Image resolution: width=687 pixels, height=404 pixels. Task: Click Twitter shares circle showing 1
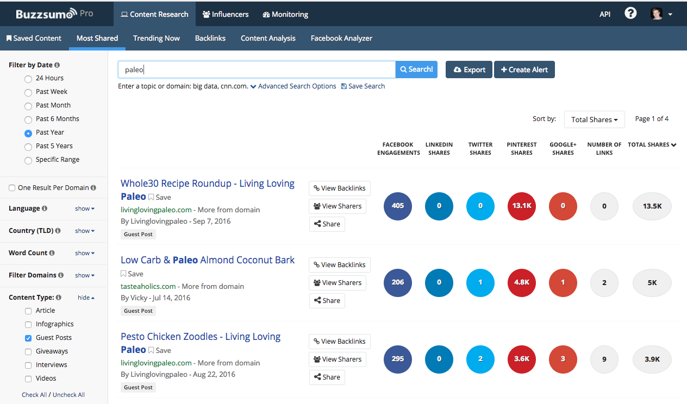(x=480, y=282)
